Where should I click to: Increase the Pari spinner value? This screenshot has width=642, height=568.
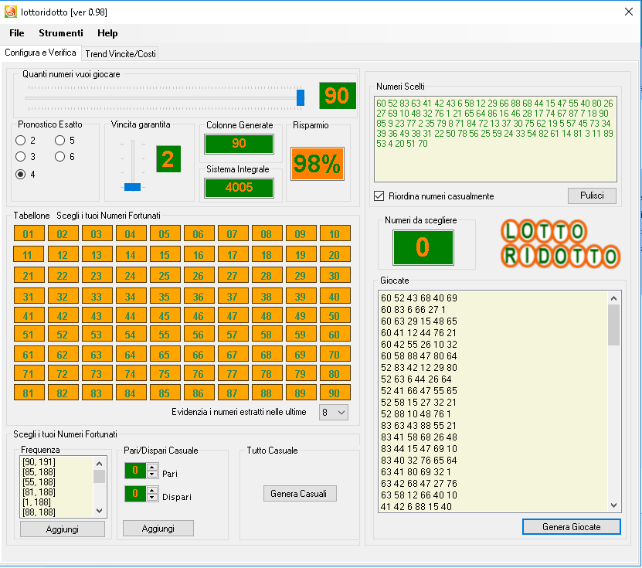point(152,467)
